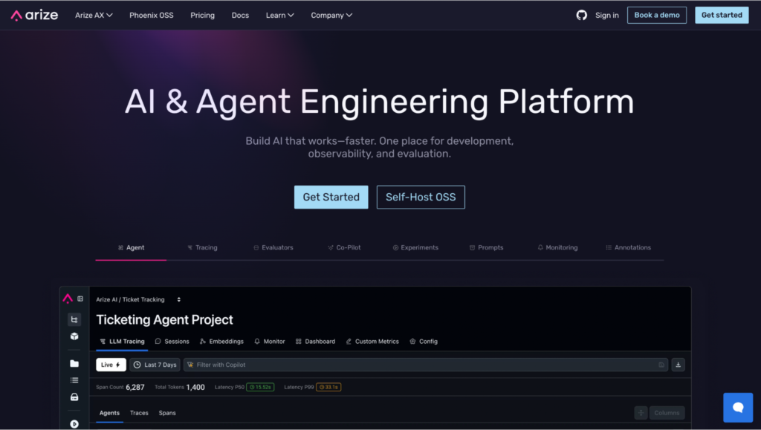Toggle the sidebar panel layout icon
This screenshot has height=430, width=761.
click(80, 299)
